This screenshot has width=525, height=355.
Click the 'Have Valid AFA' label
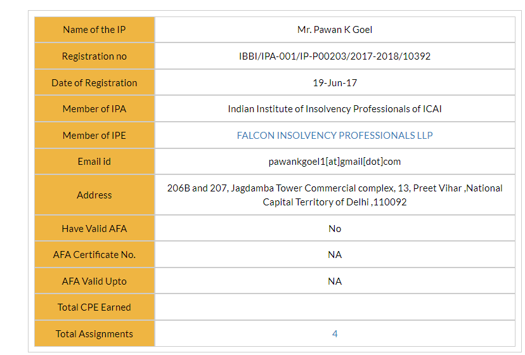pos(94,228)
